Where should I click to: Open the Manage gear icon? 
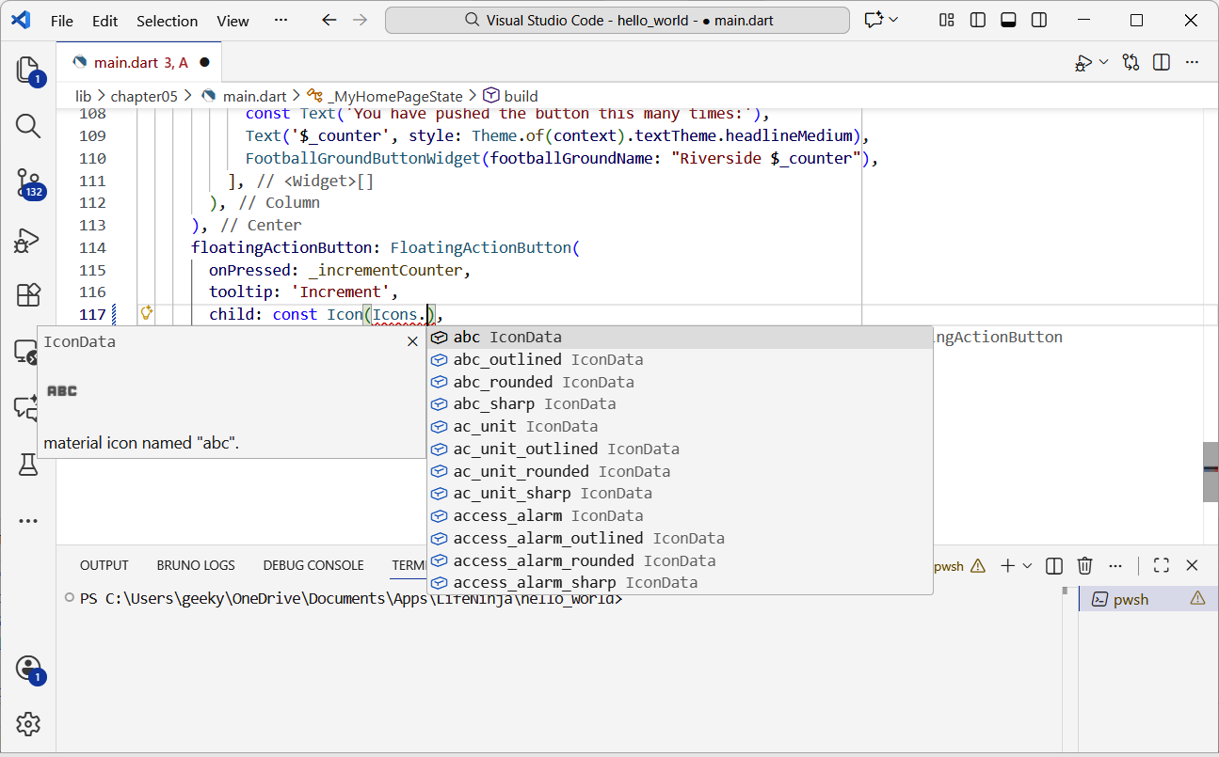pyautogui.click(x=28, y=724)
